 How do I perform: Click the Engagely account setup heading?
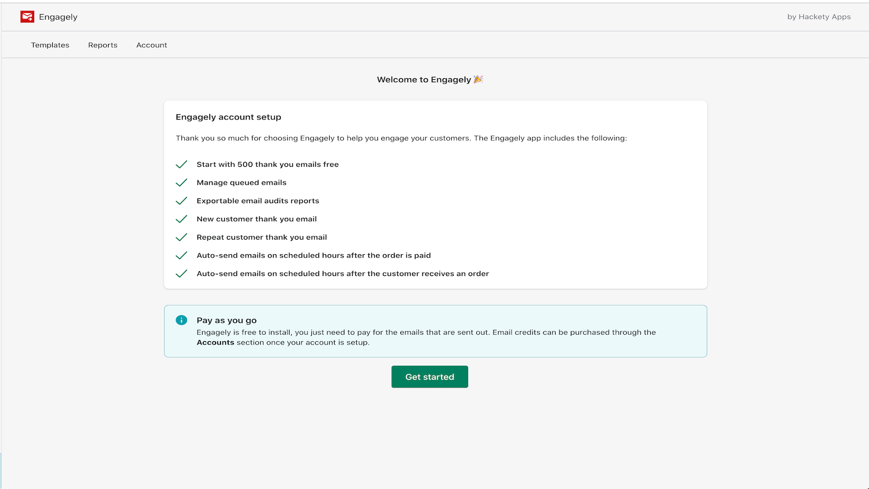(228, 117)
